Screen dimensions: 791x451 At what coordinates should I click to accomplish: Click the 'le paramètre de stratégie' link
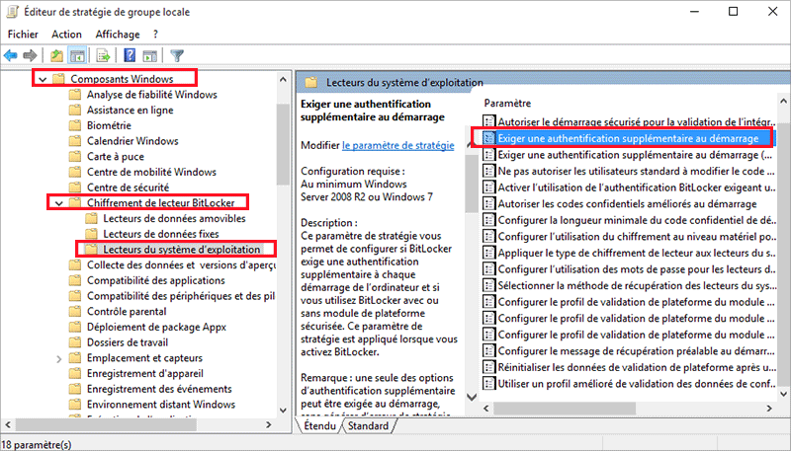pos(397,145)
